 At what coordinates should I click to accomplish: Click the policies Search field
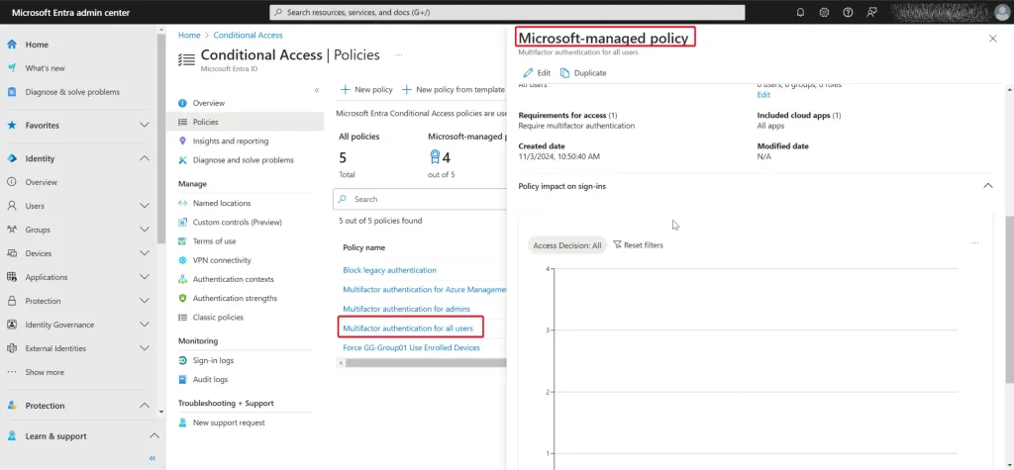pos(420,199)
